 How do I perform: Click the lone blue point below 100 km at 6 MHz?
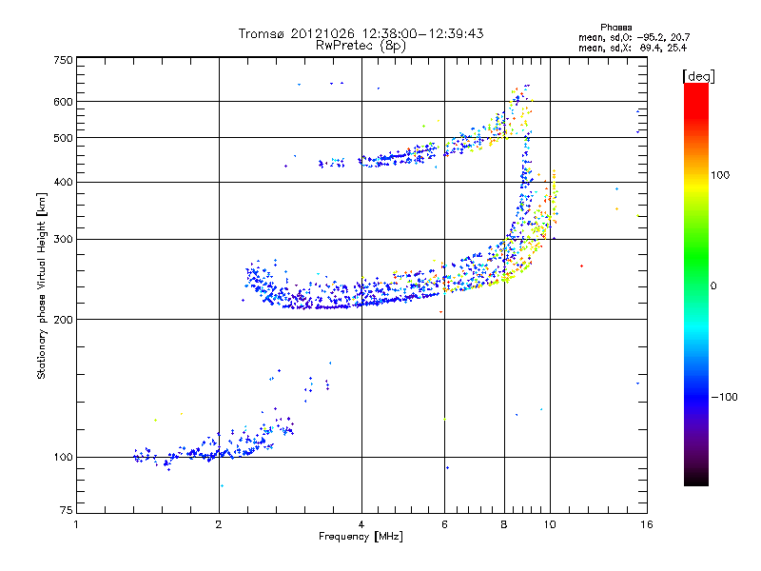pyautogui.click(x=447, y=467)
